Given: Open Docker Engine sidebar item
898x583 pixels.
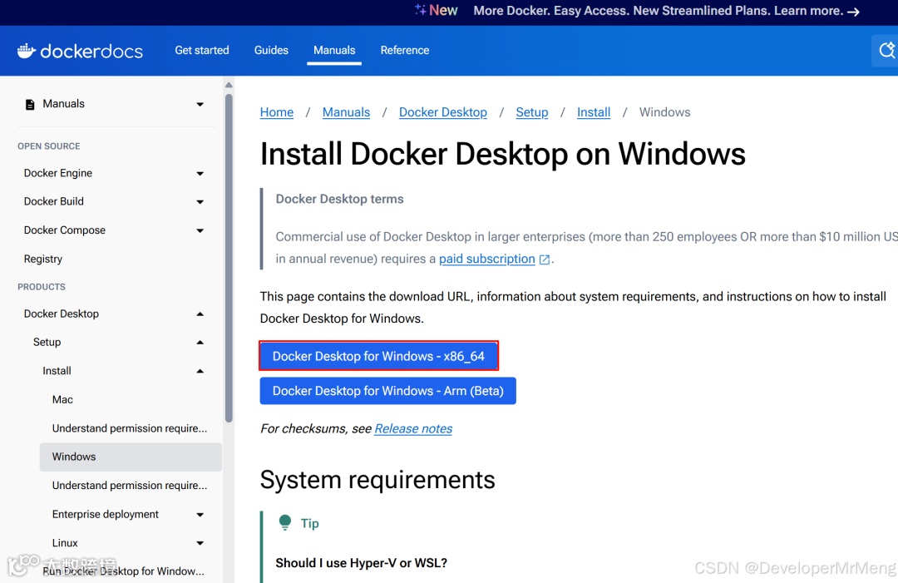Looking at the screenshot, I should click(x=58, y=173).
